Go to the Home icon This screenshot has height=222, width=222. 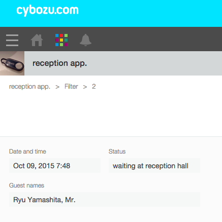tap(37, 40)
